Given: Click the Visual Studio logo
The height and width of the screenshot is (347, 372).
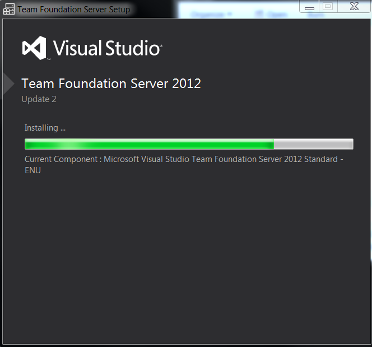Looking at the screenshot, I should point(92,48).
